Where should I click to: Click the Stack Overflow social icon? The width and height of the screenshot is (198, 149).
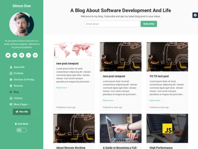point(28,55)
